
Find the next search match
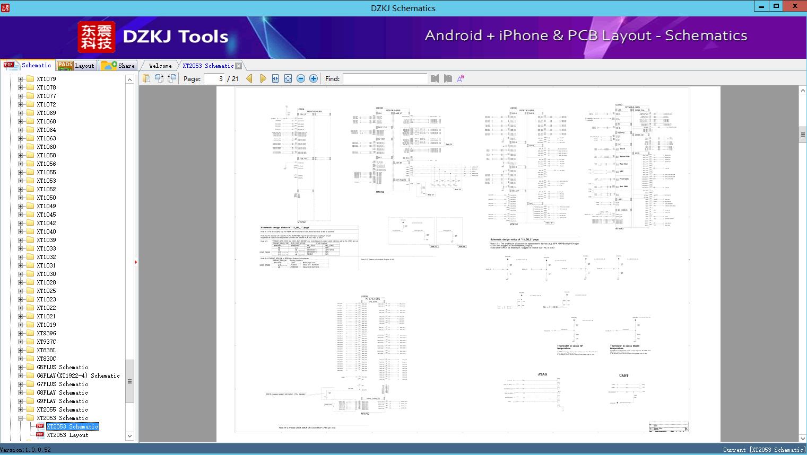(448, 78)
